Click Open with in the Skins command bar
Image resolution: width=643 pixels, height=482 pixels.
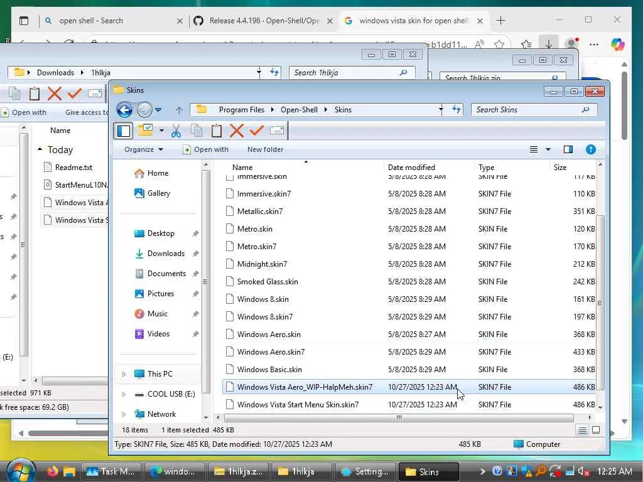[205, 149]
